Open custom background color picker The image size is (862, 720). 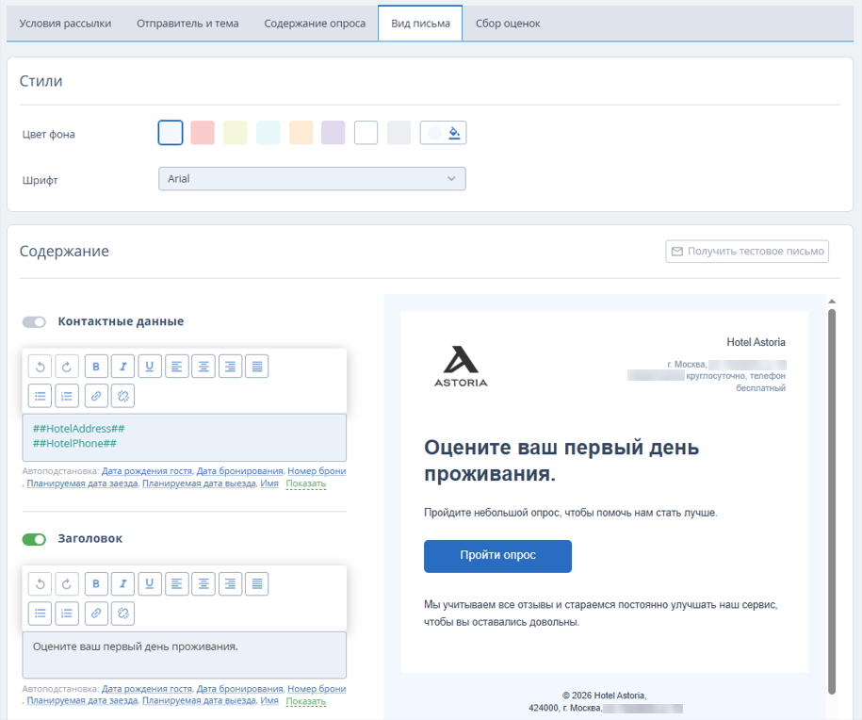[443, 133]
